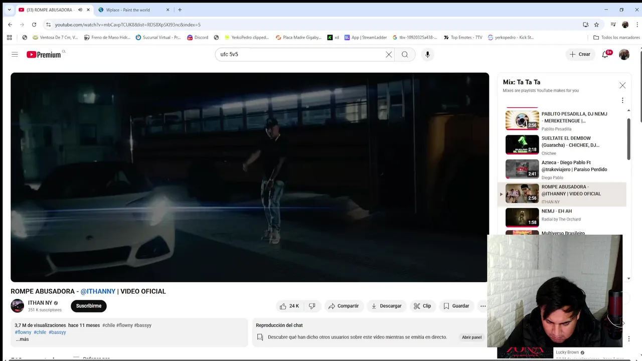
Task: Open the #bassyy hashtag link
Action: pos(57,332)
